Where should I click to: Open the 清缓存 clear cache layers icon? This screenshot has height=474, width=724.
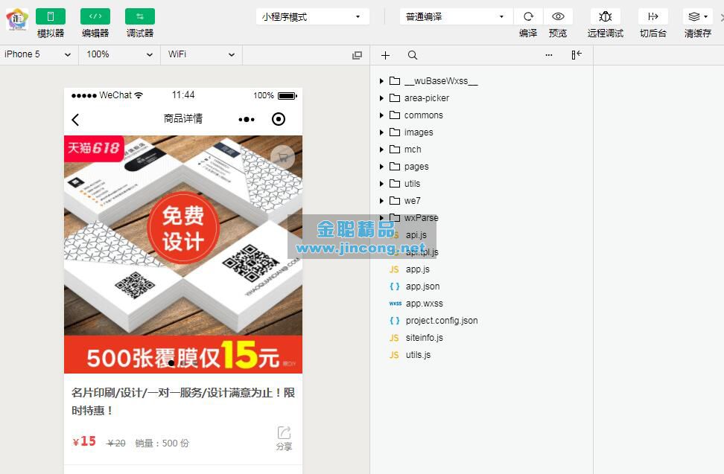click(x=698, y=16)
